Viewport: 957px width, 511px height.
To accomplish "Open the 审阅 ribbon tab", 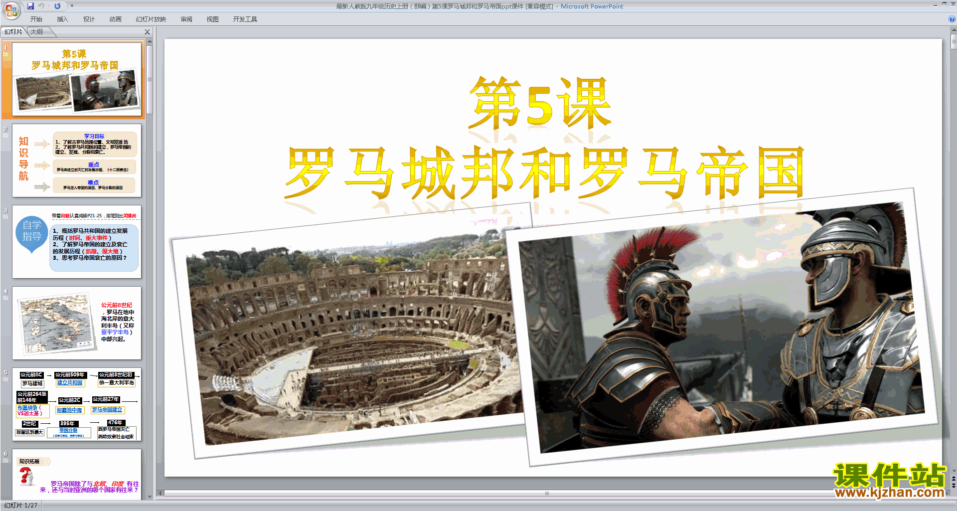I will [186, 19].
